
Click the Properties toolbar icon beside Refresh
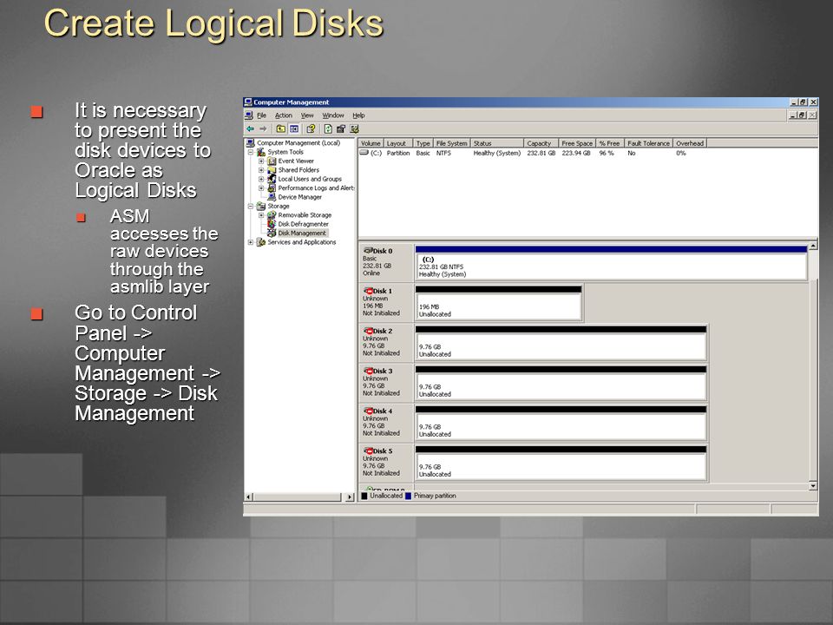(341, 128)
